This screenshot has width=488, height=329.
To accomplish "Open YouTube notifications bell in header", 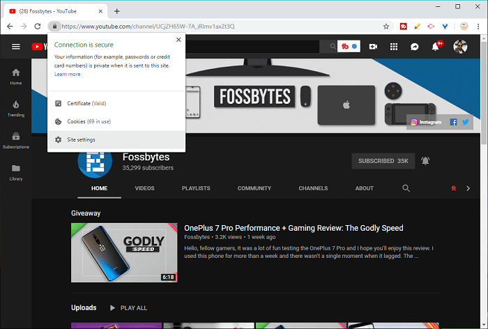I will [436, 47].
